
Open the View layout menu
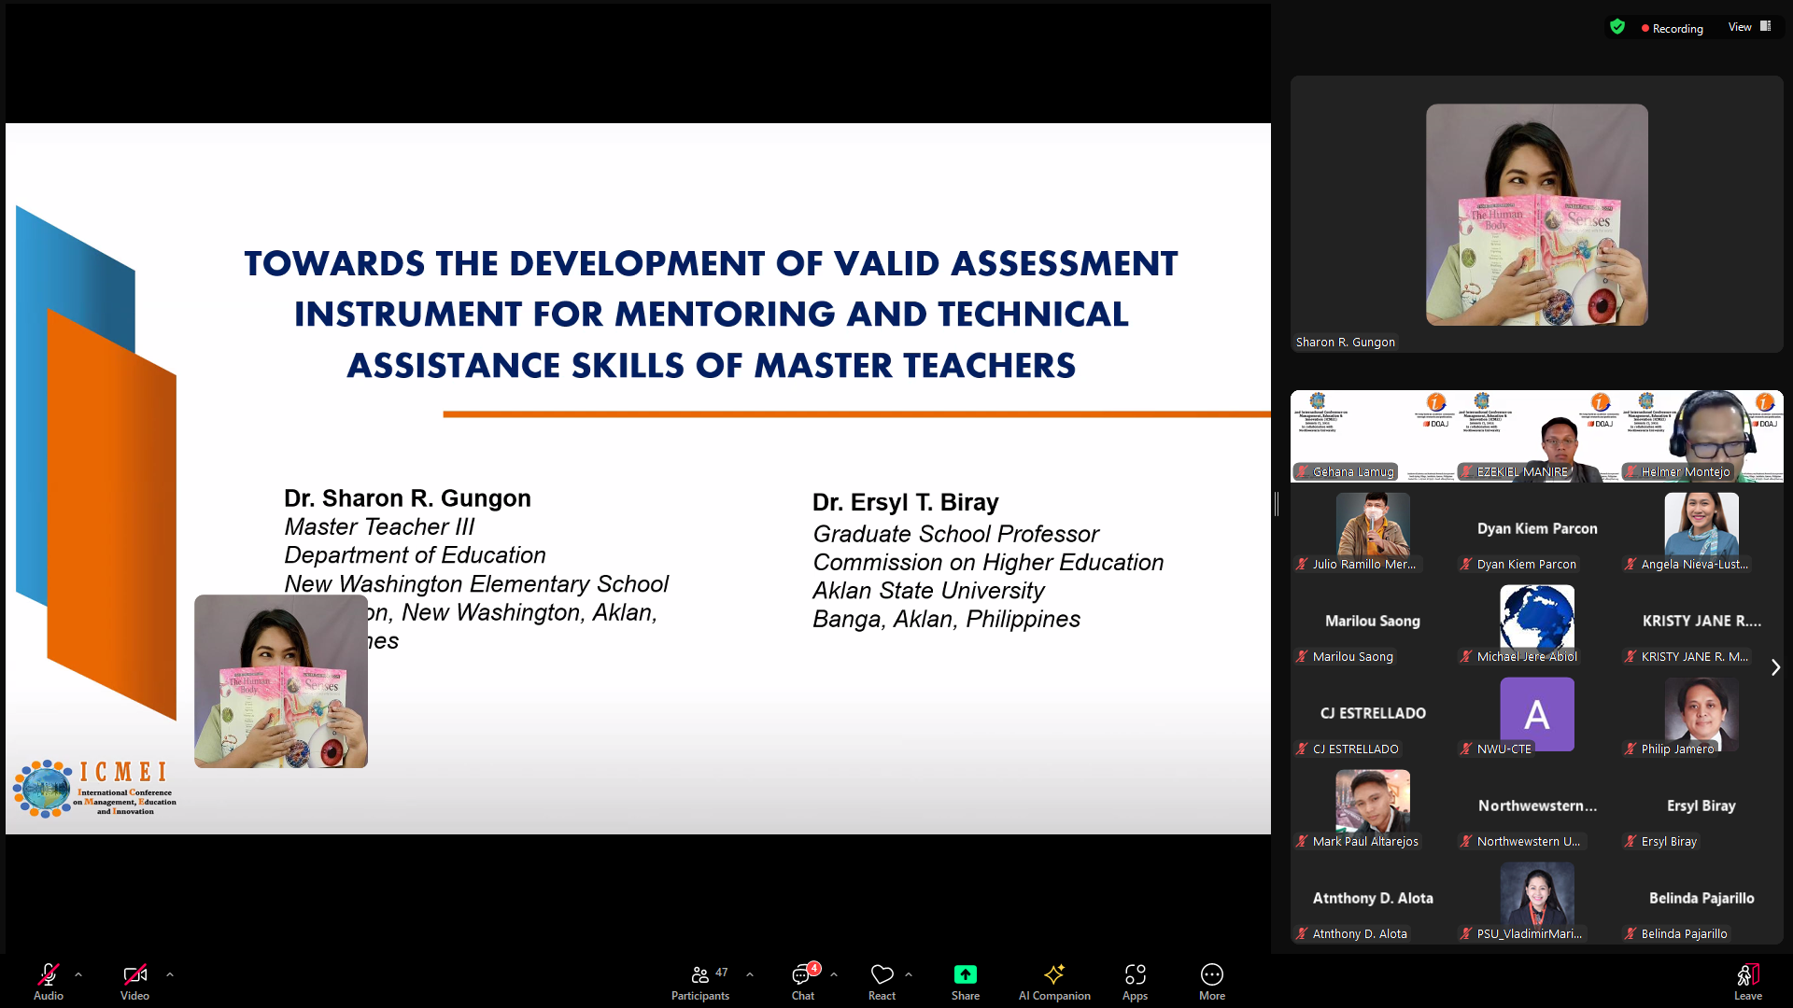[1748, 27]
